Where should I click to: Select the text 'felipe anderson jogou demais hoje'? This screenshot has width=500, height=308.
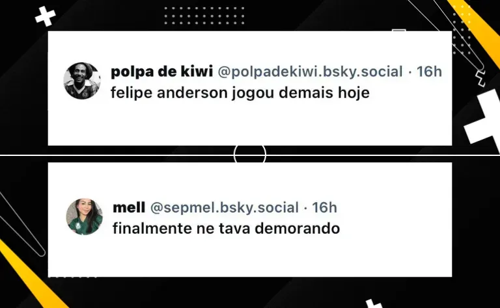click(240, 93)
